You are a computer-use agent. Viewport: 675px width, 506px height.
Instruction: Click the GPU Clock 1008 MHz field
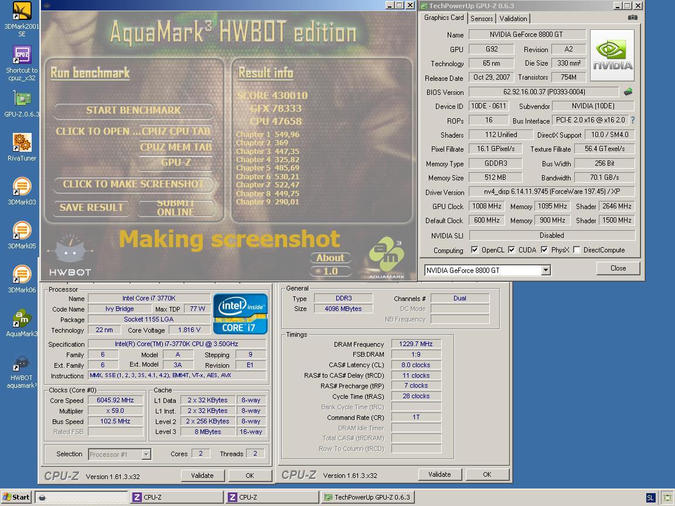pos(486,206)
